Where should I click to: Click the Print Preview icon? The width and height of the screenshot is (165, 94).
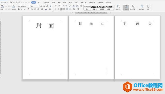pos(19,2)
